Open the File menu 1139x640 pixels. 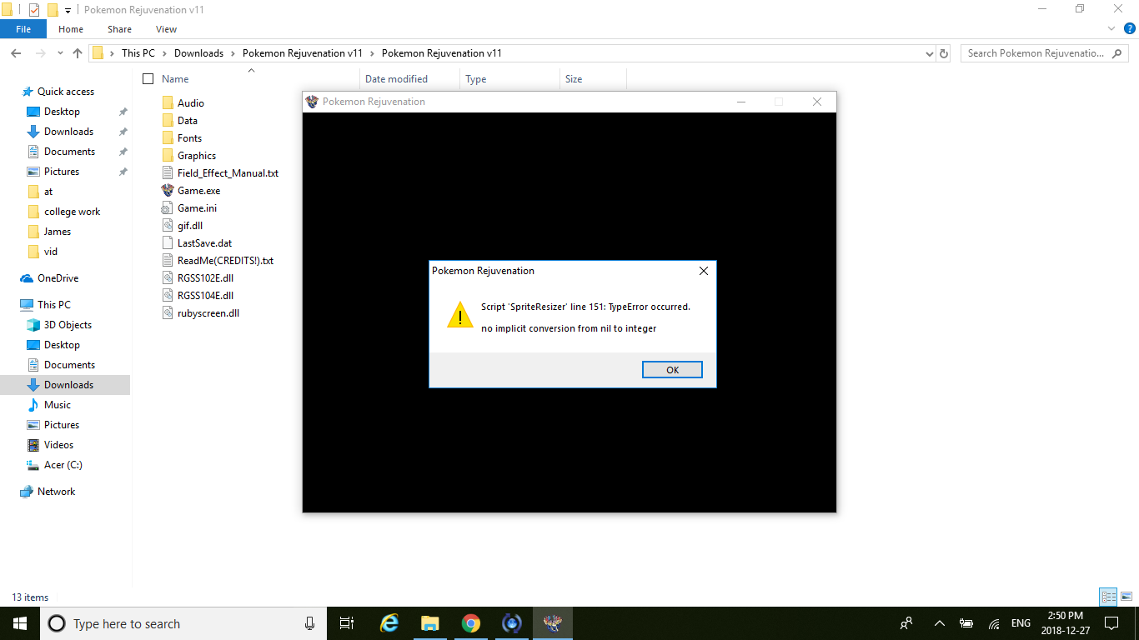tap(23, 29)
